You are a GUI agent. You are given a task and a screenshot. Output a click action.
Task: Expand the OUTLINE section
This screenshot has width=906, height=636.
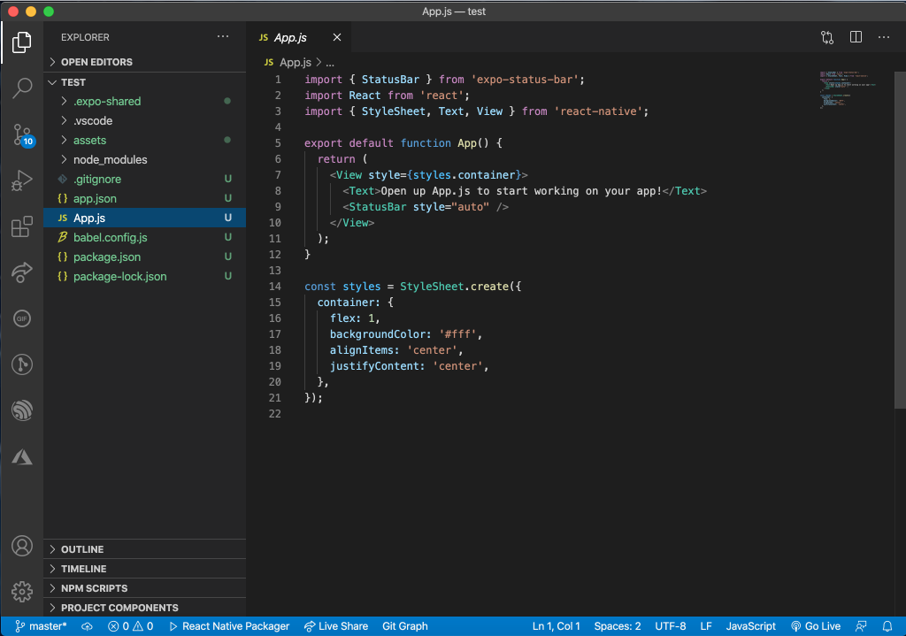(x=82, y=549)
